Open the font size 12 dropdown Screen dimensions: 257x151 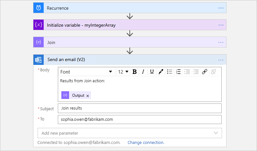tap(123, 72)
